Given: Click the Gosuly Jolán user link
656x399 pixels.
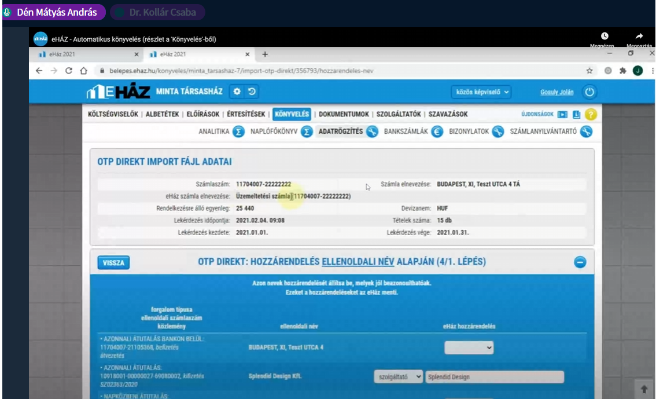Looking at the screenshot, I should coord(557,92).
